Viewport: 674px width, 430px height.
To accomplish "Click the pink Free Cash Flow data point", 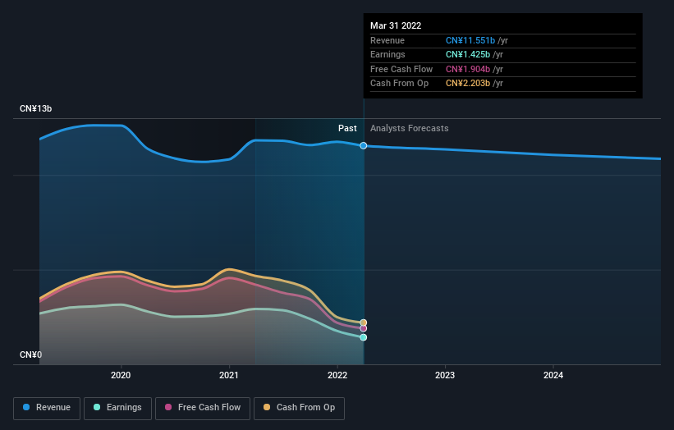I will 363,328.
